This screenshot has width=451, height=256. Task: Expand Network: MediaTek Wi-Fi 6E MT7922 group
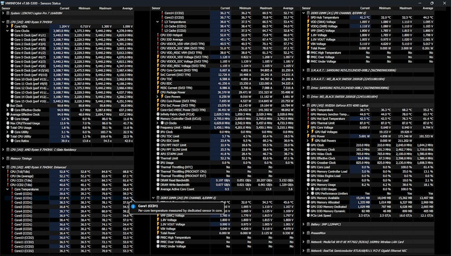pyautogui.click(x=304, y=242)
